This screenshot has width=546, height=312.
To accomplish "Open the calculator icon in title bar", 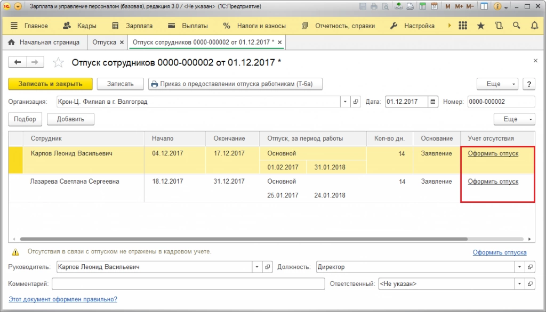I will [x=422, y=6].
